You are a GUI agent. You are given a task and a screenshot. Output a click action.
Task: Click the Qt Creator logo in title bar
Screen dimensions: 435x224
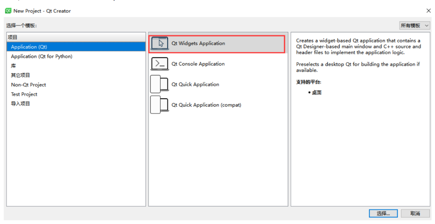pyautogui.click(x=8, y=11)
